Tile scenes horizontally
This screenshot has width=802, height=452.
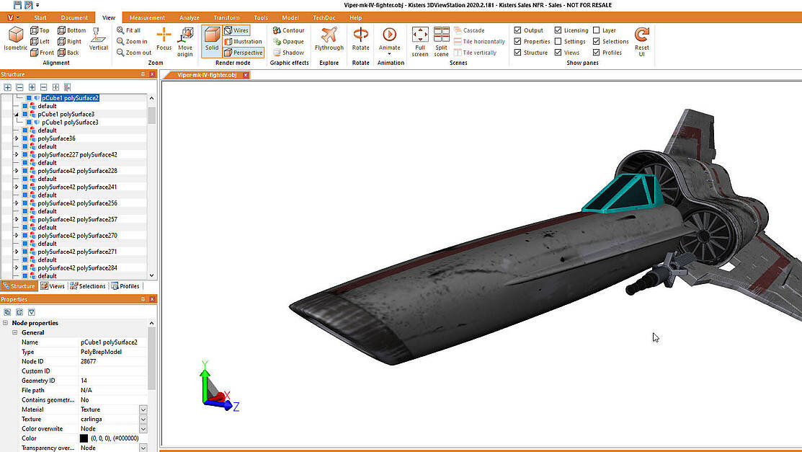(479, 42)
